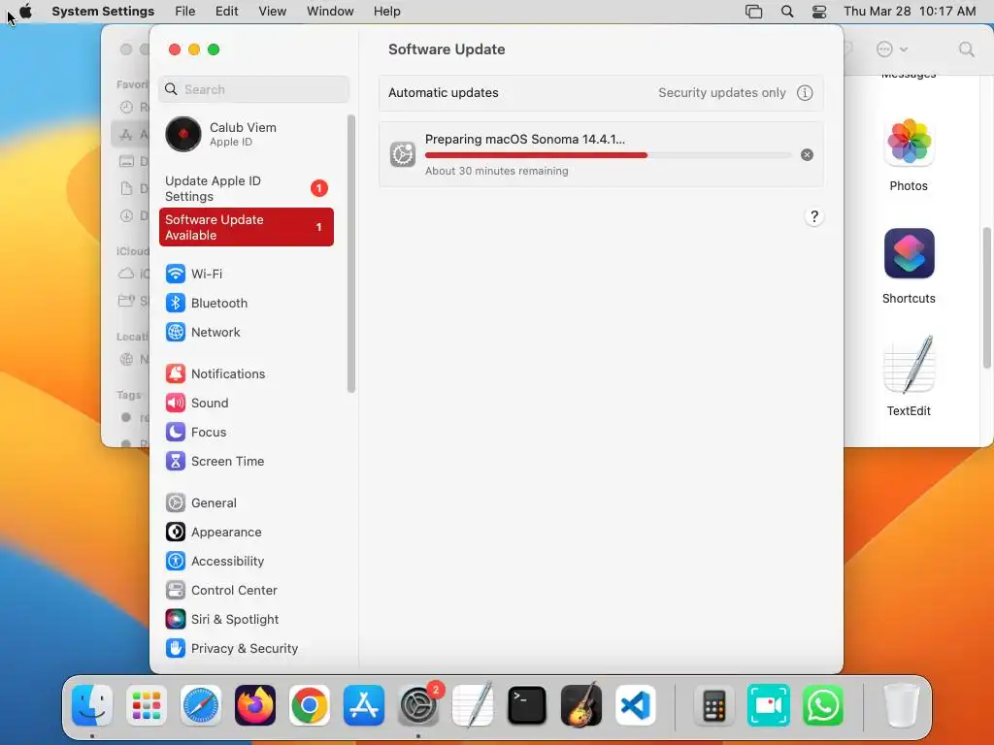
Task: Open Software Update help question mark
Action: click(x=814, y=216)
